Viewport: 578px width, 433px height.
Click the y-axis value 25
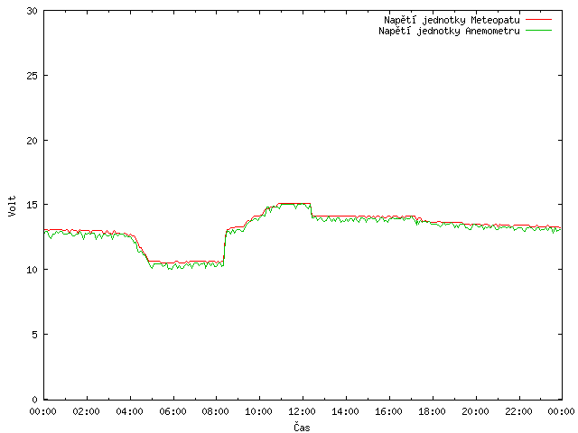[x=33, y=76]
